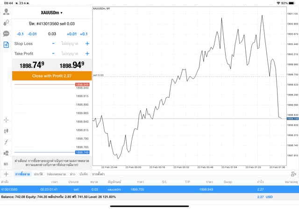Click the layout icon at toolbox right
299x209 pixels.
[x=292, y=174]
